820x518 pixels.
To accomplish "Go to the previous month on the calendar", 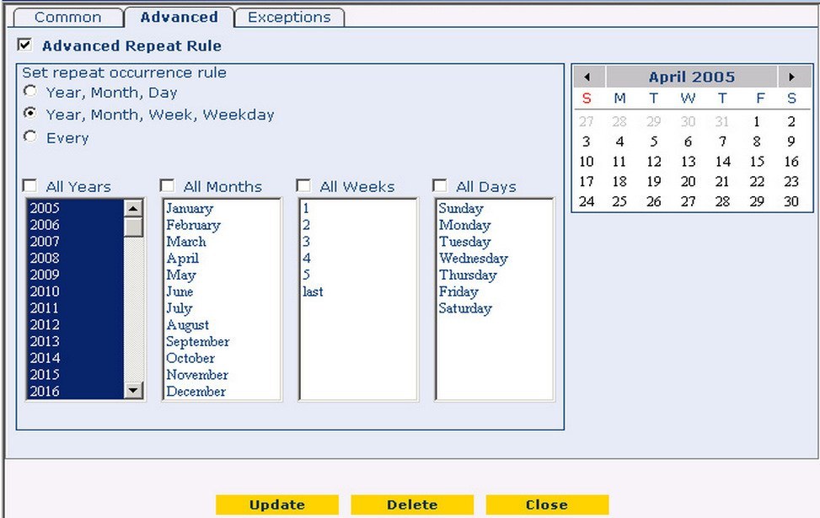I will (587, 76).
